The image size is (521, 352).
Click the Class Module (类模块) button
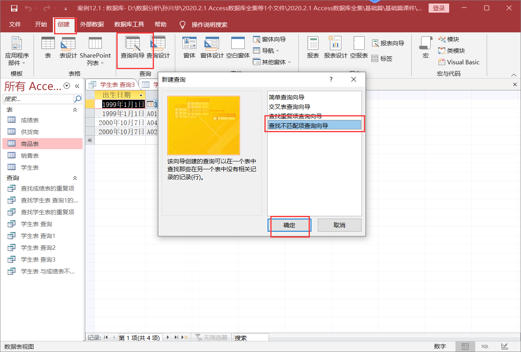tap(452, 51)
